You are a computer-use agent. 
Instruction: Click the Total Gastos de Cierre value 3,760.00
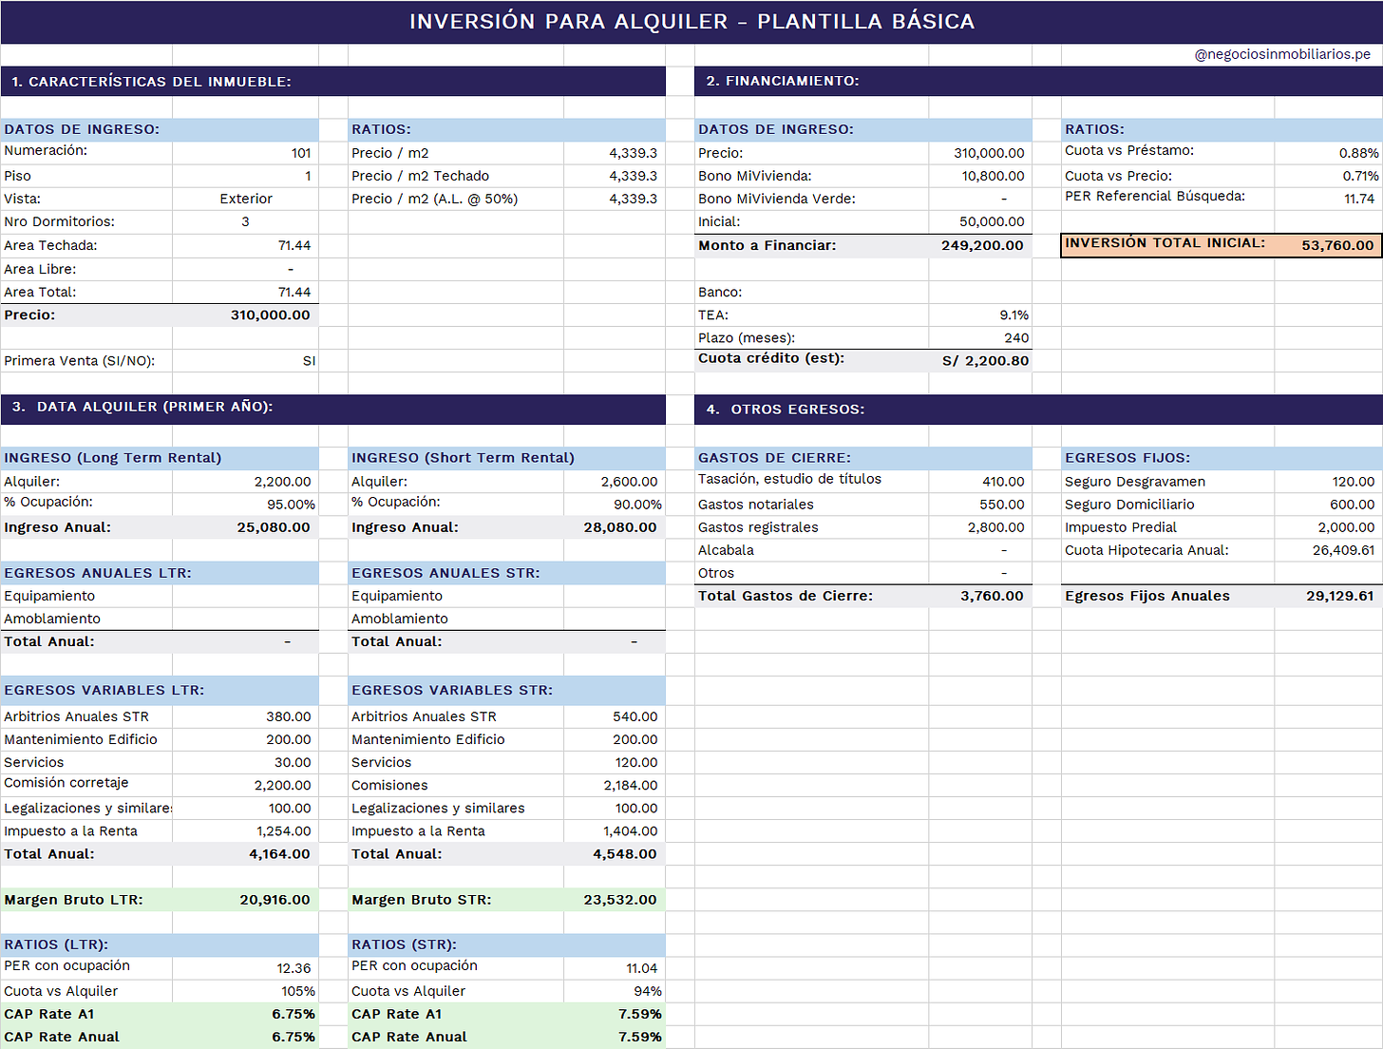(x=980, y=596)
